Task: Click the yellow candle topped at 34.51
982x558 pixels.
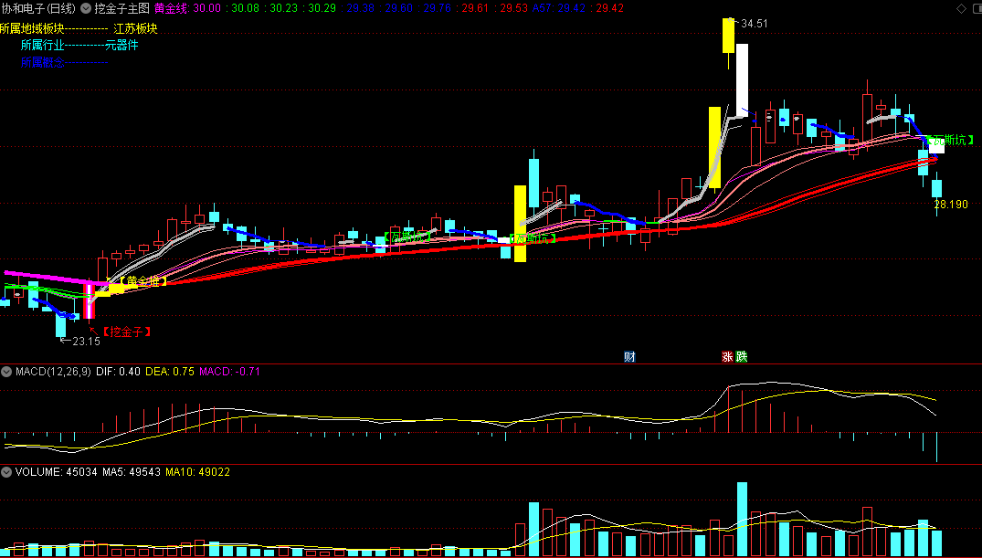Action: tap(728, 37)
